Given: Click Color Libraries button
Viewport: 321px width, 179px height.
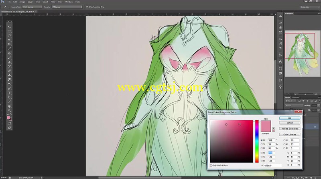Looking at the screenshot, I should pyautogui.click(x=289, y=135).
